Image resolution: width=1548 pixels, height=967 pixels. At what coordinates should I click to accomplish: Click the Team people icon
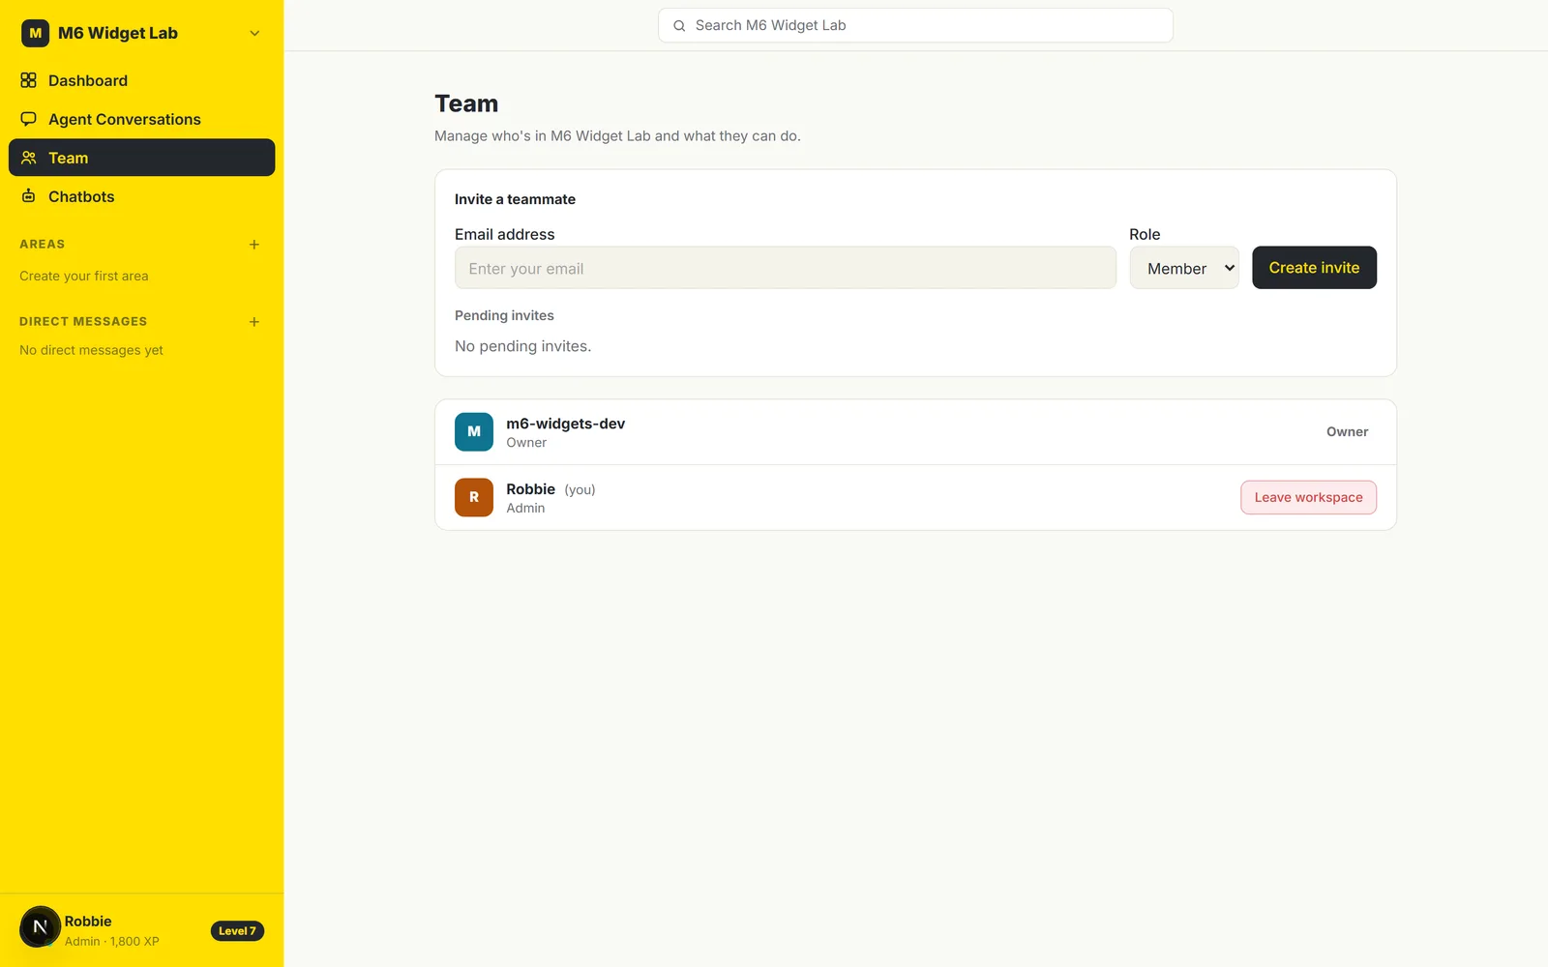coord(29,158)
